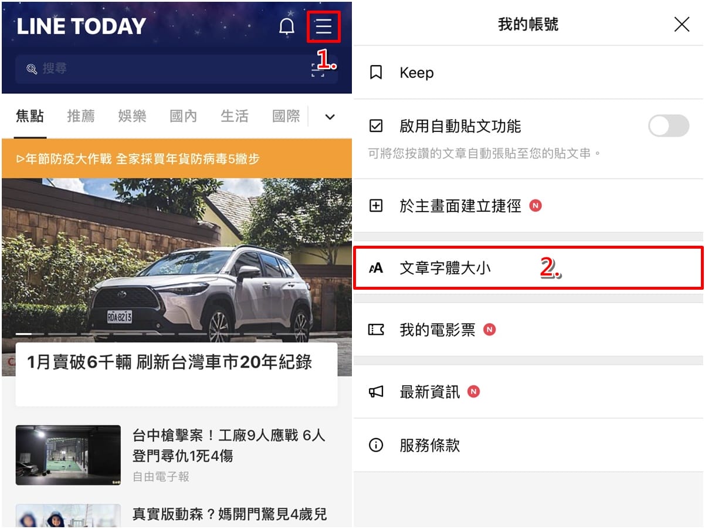Click the red N badge beside 於主畫面建立捷徑
This screenshot has height=529, width=705.
click(x=535, y=206)
